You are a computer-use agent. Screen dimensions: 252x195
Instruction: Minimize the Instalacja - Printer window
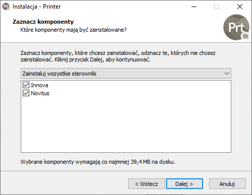pos(194,7)
